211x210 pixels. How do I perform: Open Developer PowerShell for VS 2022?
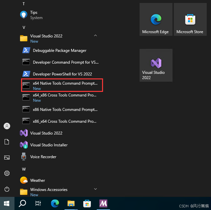61,74
